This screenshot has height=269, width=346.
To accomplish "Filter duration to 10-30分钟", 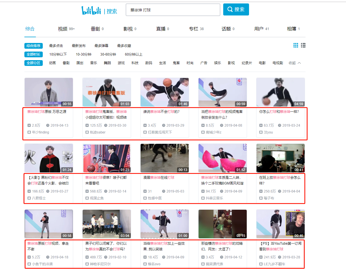I will point(83,54).
